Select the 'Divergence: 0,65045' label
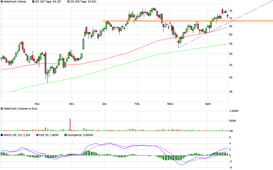Viewport: 273px width, 170px height. [x=80, y=135]
